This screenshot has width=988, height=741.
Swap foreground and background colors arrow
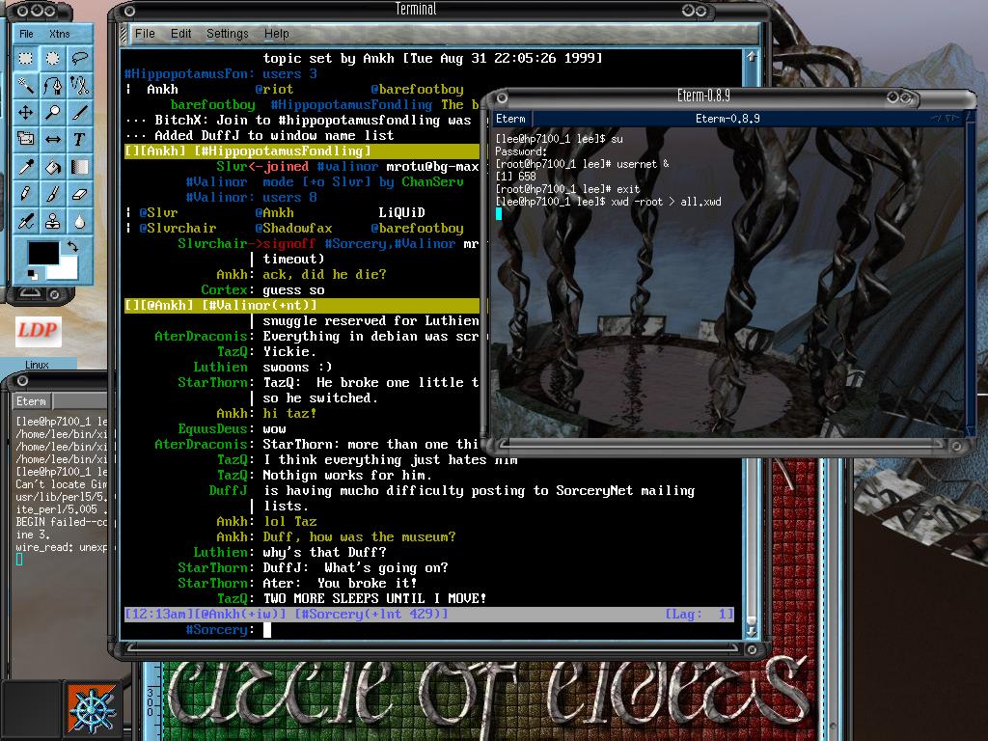[73, 246]
